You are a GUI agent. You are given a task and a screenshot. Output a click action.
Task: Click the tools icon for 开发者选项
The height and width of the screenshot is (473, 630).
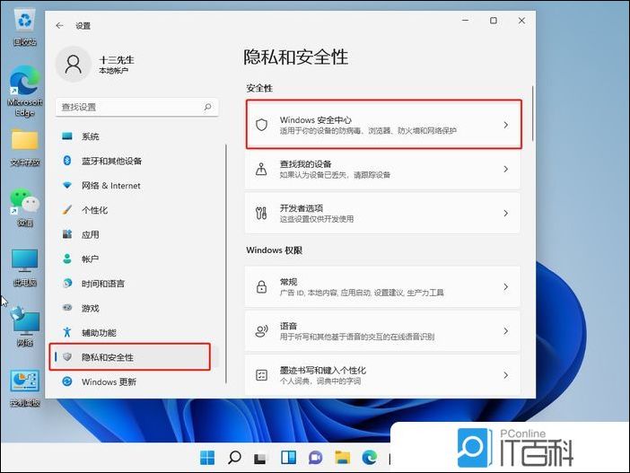(261, 213)
